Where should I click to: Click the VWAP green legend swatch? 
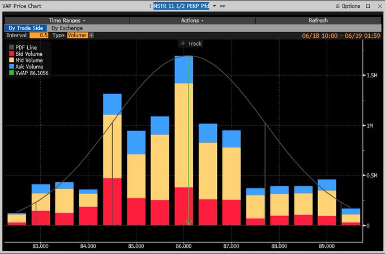point(11,73)
